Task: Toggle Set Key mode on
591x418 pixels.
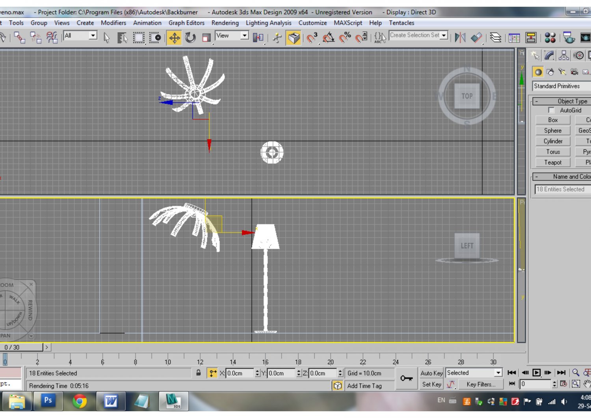Action: [x=431, y=385]
